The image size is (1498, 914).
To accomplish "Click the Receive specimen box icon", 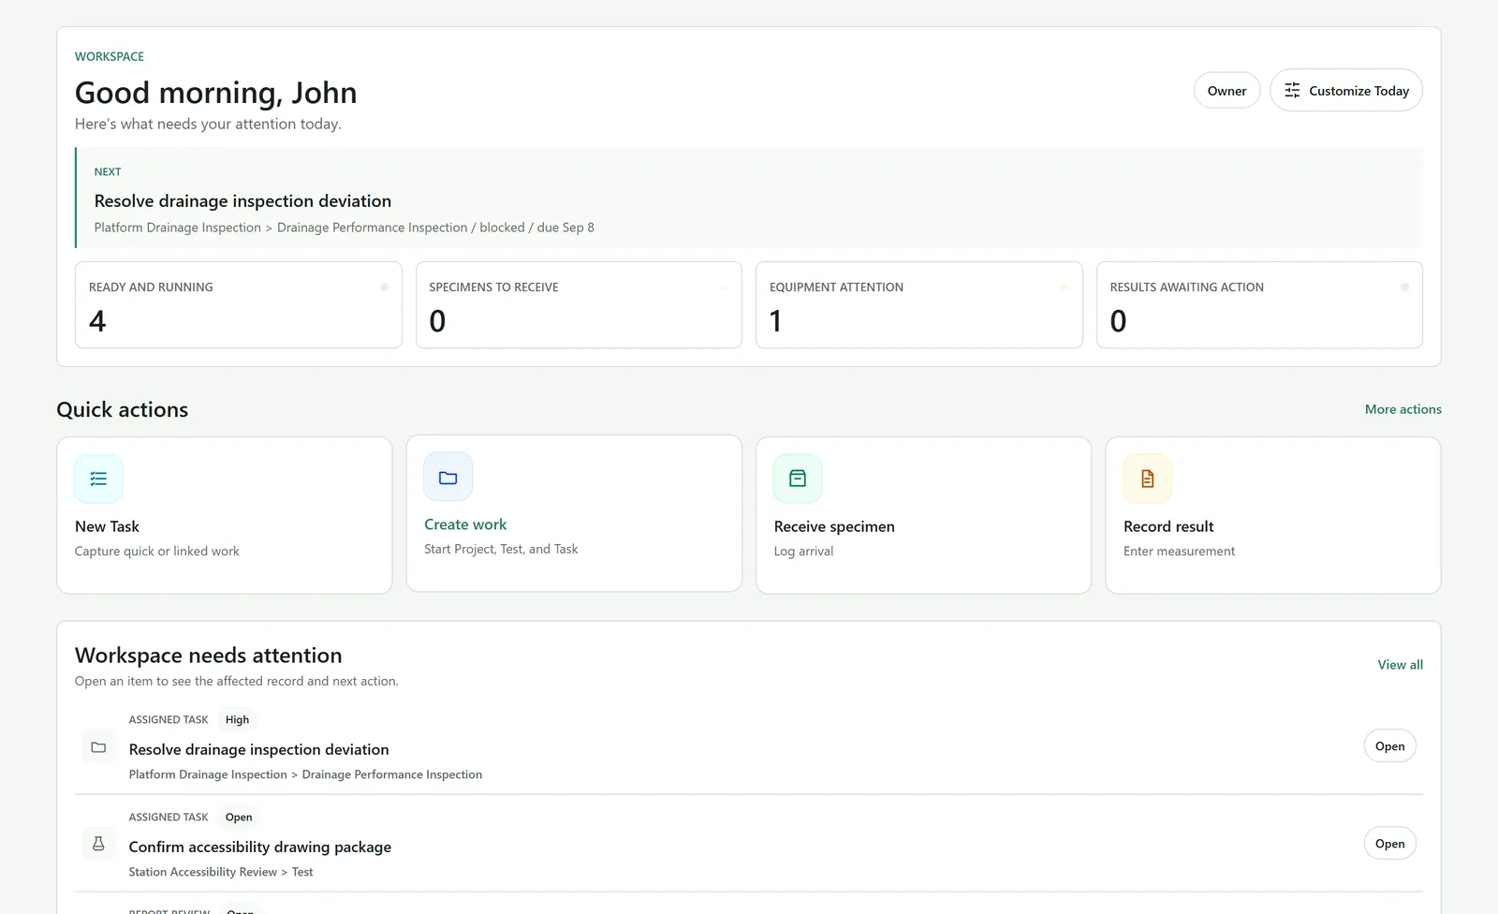I will [x=798, y=479].
